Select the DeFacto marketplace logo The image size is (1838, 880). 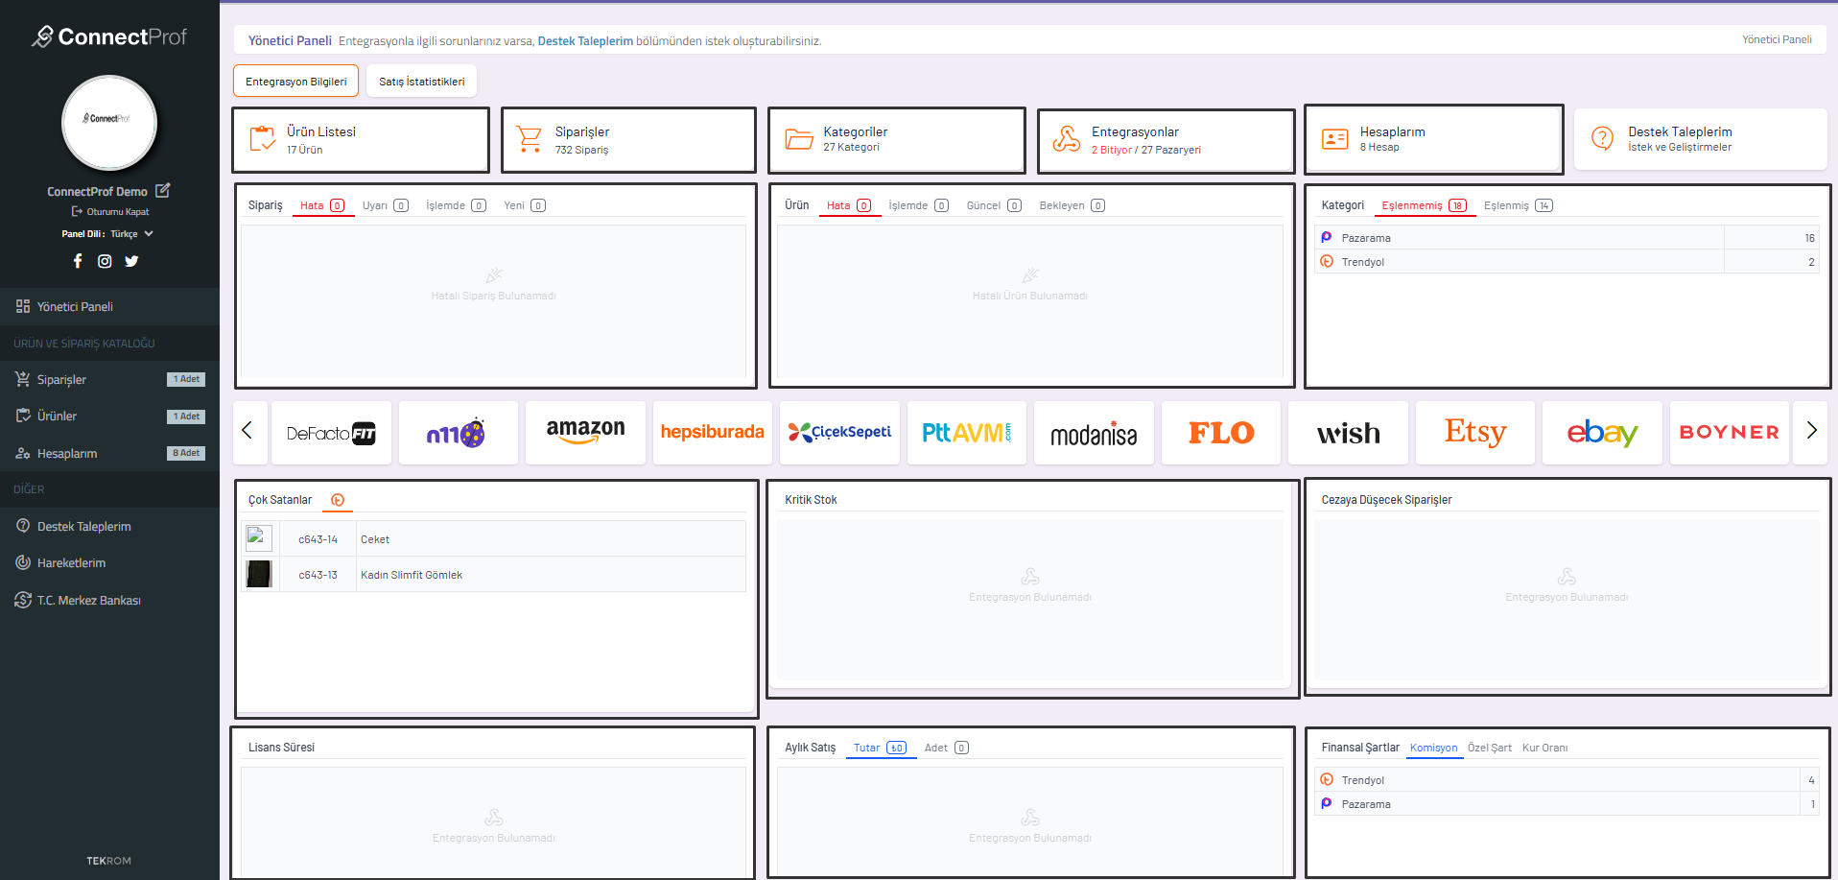click(331, 433)
